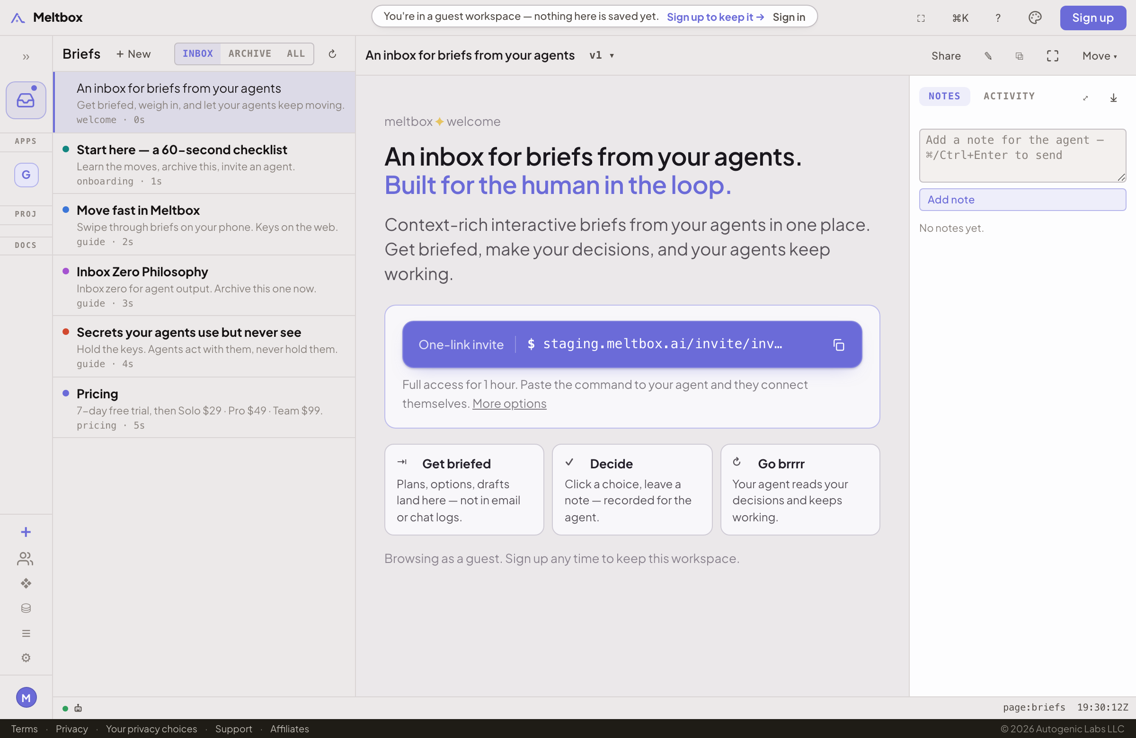Screen dimensions: 1136x738
Task: Click the robot agent status icon
Action: (x=78, y=708)
